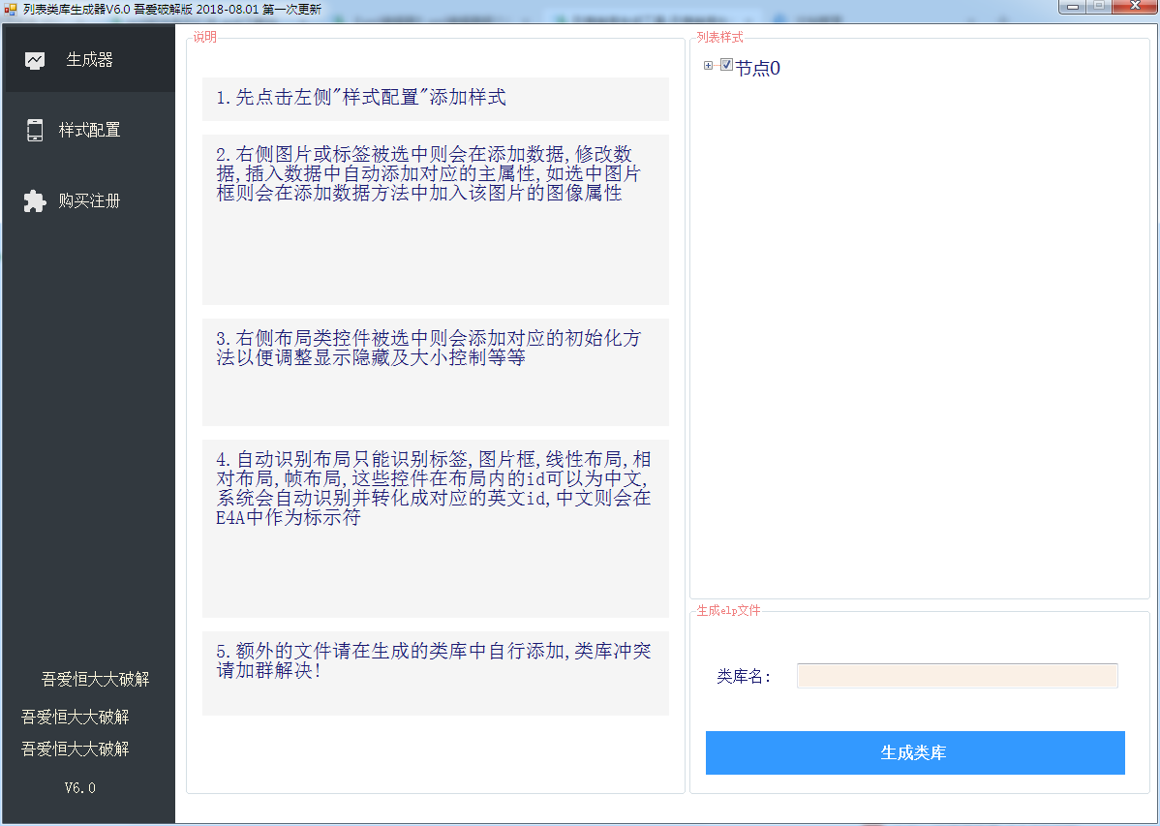
Task: Click instruction 5 about 额外的文件
Action: click(435, 673)
